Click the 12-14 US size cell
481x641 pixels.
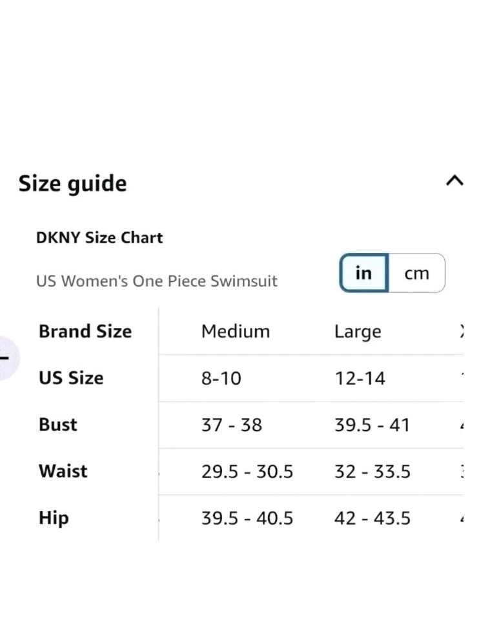point(360,378)
